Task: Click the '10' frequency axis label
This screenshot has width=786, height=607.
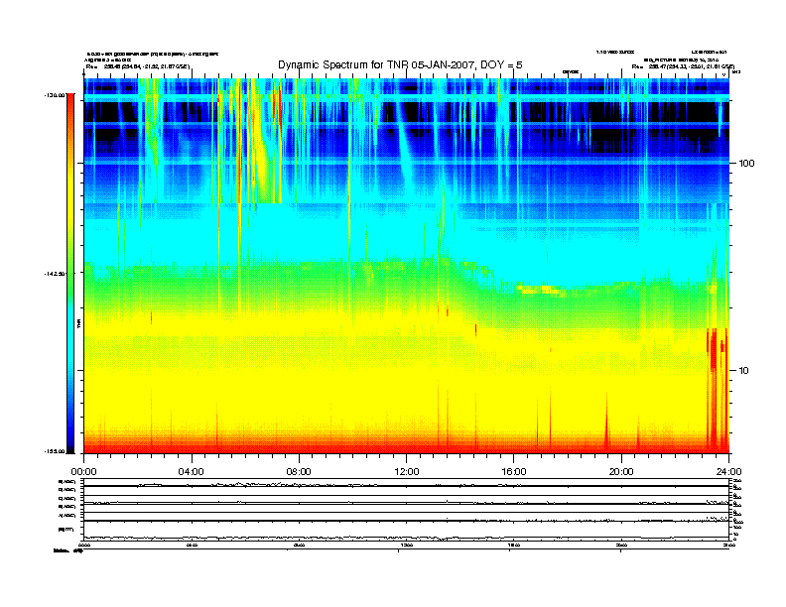Action: pos(744,371)
